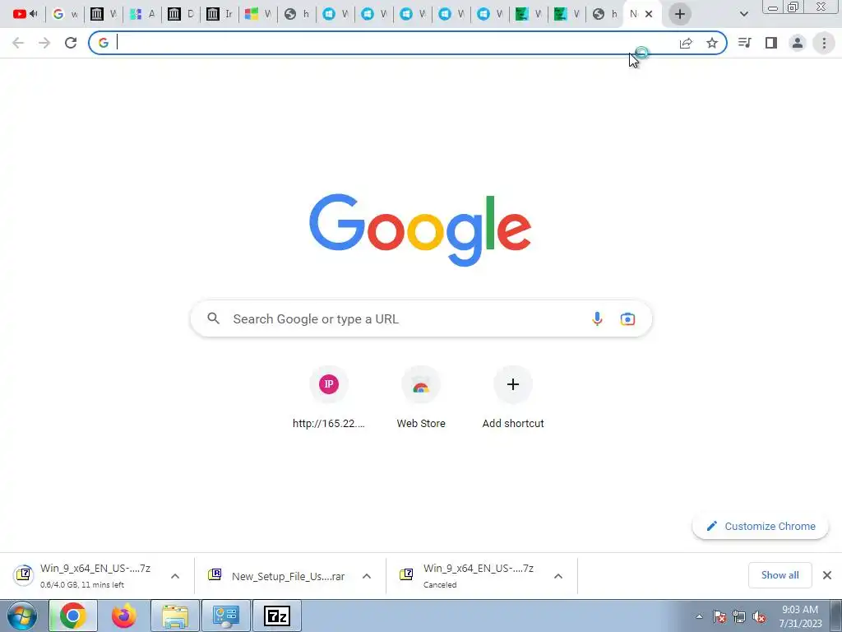The height and width of the screenshot is (632, 842).
Task: Close the downloads bar
Action: tap(827, 575)
